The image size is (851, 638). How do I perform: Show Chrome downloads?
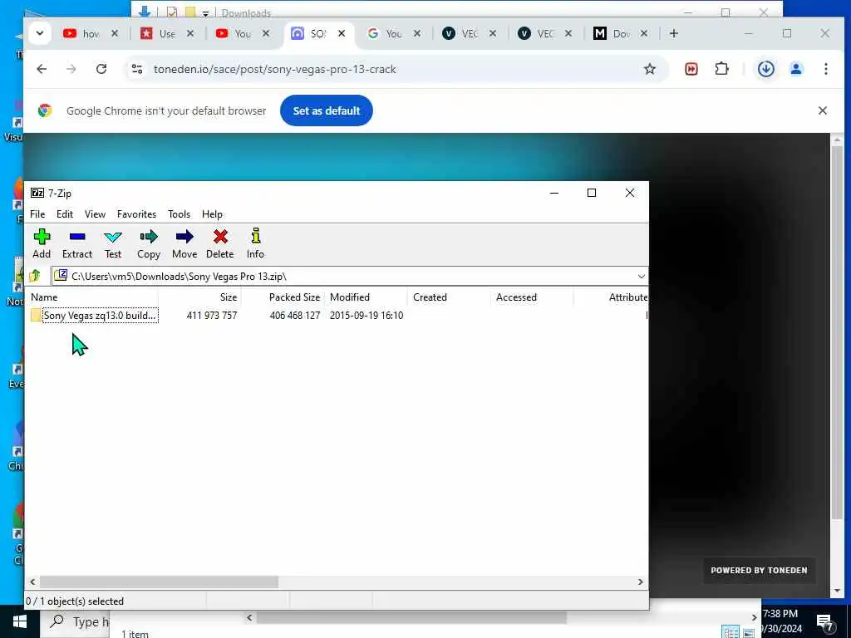click(765, 69)
